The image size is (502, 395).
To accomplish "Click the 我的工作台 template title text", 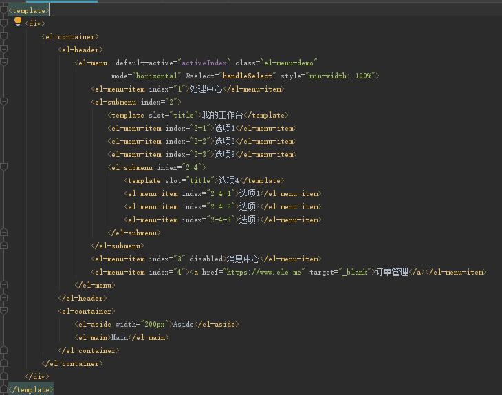I will tap(223, 115).
